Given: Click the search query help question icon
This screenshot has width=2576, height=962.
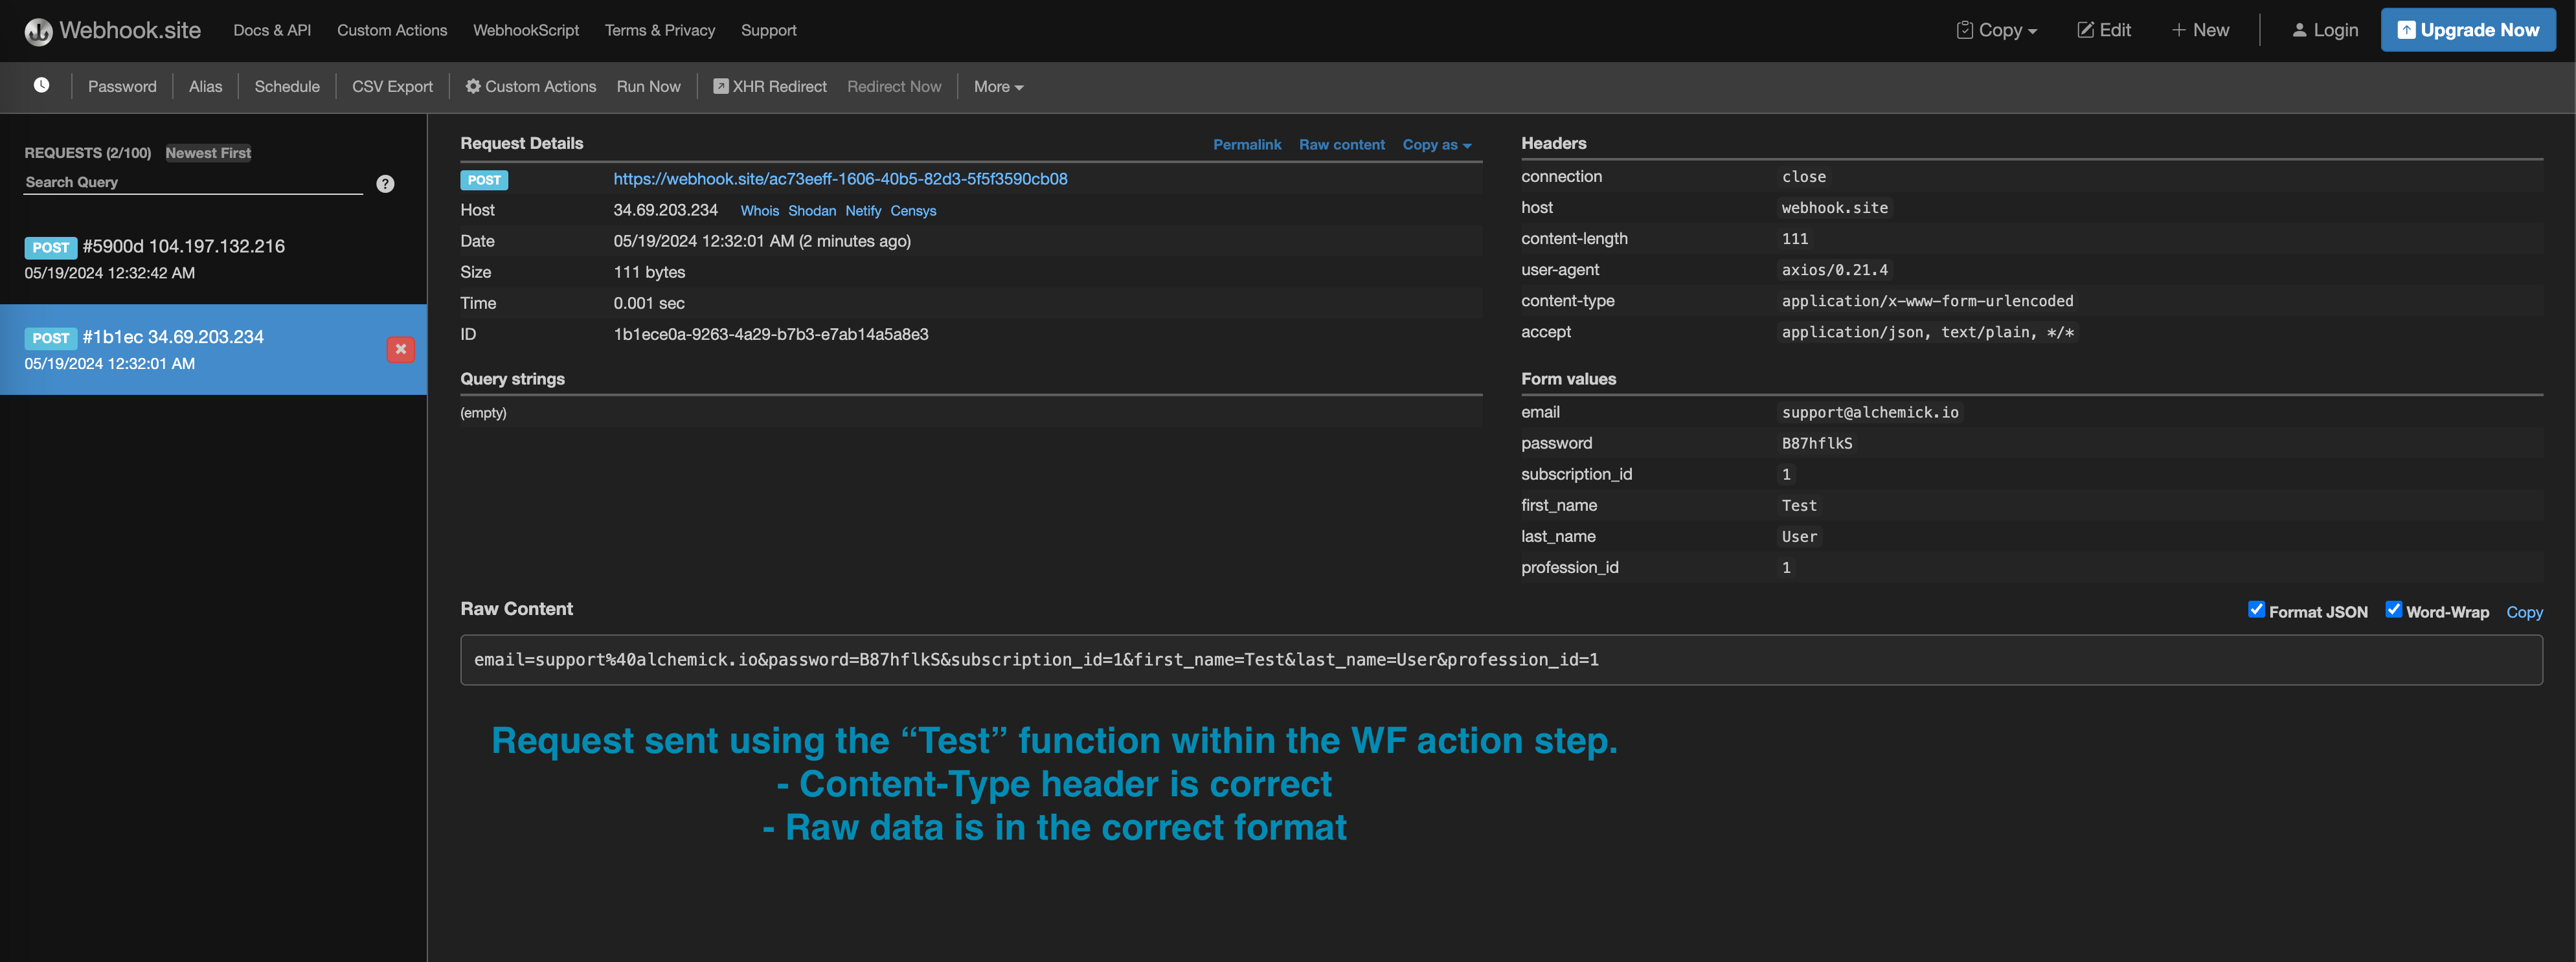Looking at the screenshot, I should (x=385, y=184).
